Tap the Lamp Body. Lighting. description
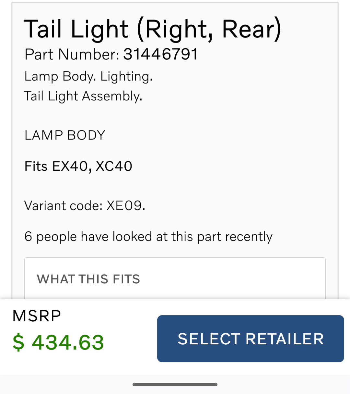 pyautogui.click(x=88, y=77)
